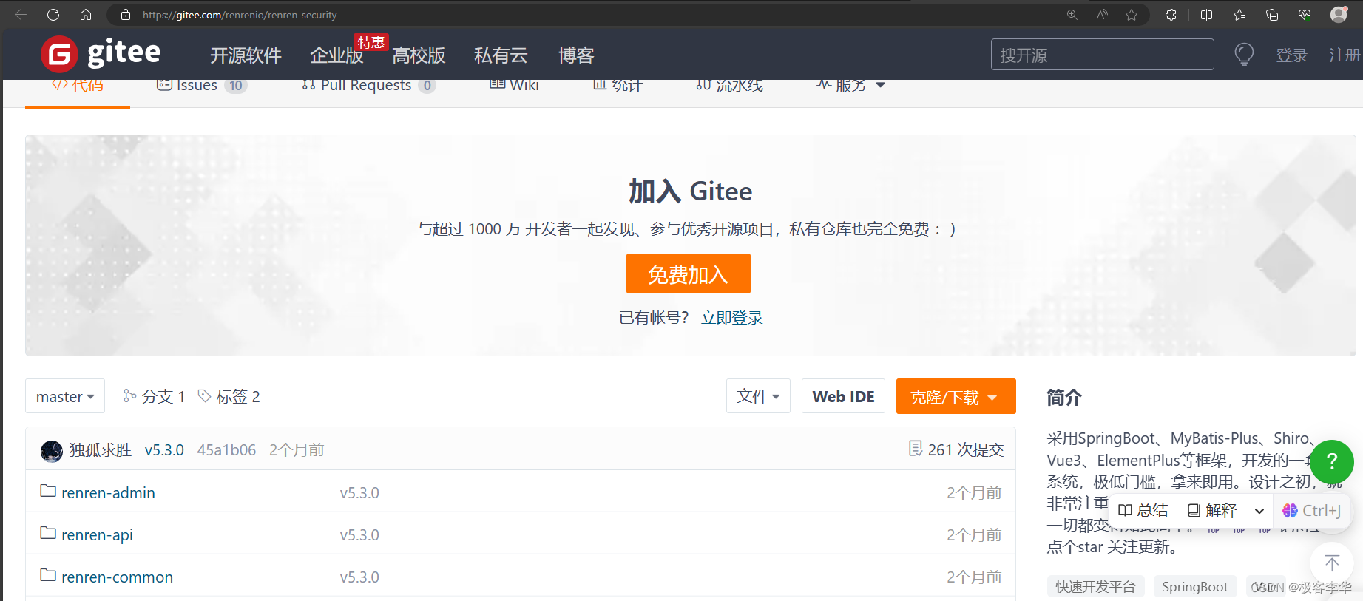This screenshot has width=1363, height=601.
Task: Toggle split screen icon
Action: pyautogui.click(x=1206, y=15)
